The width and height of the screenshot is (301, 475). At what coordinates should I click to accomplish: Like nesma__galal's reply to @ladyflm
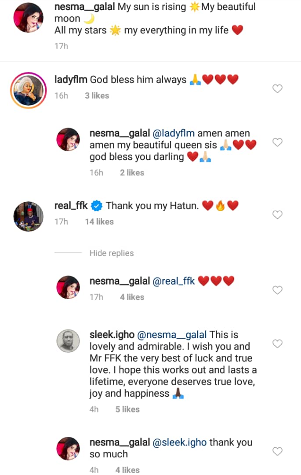pos(277,142)
